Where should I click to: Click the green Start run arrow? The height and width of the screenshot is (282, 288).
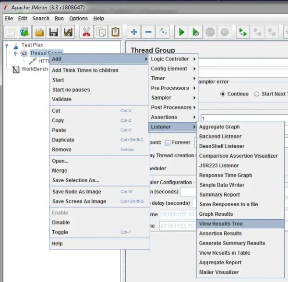point(181,32)
